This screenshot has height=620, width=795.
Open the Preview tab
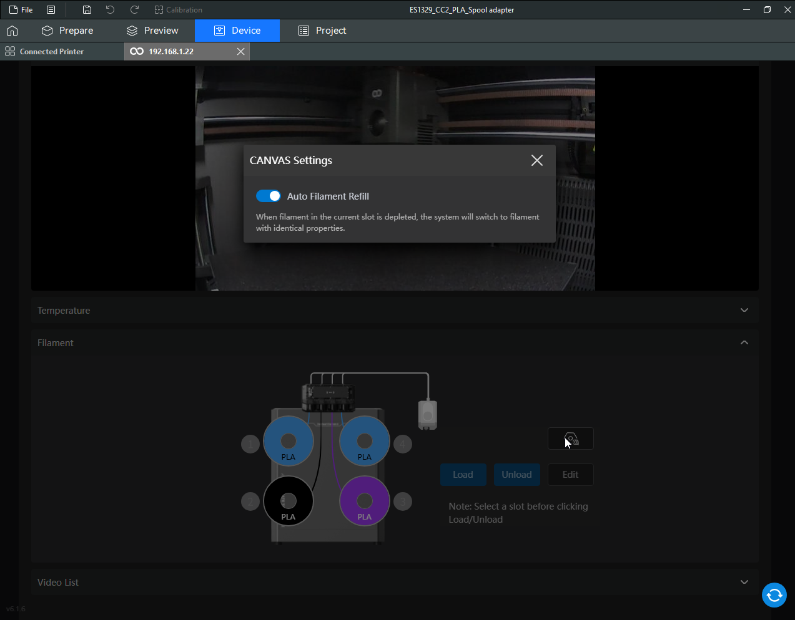[152, 31]
